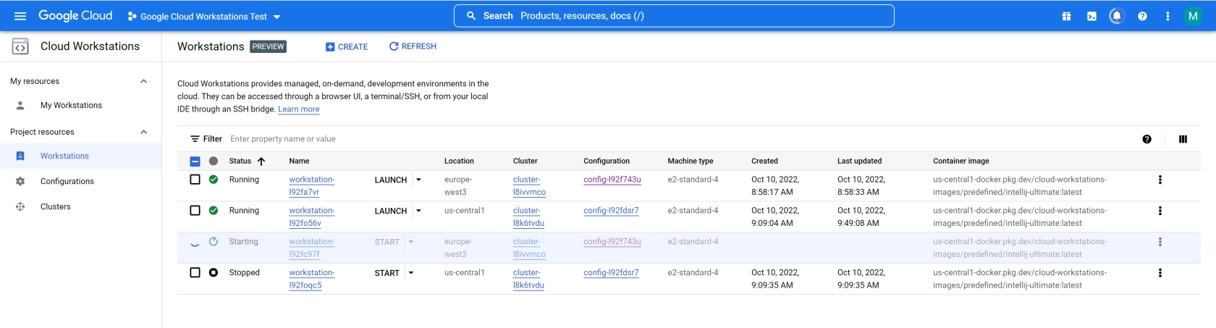This screenshot has width=1216, height=328.
Task: Click the Machine type column header
Action: [691, 161]
